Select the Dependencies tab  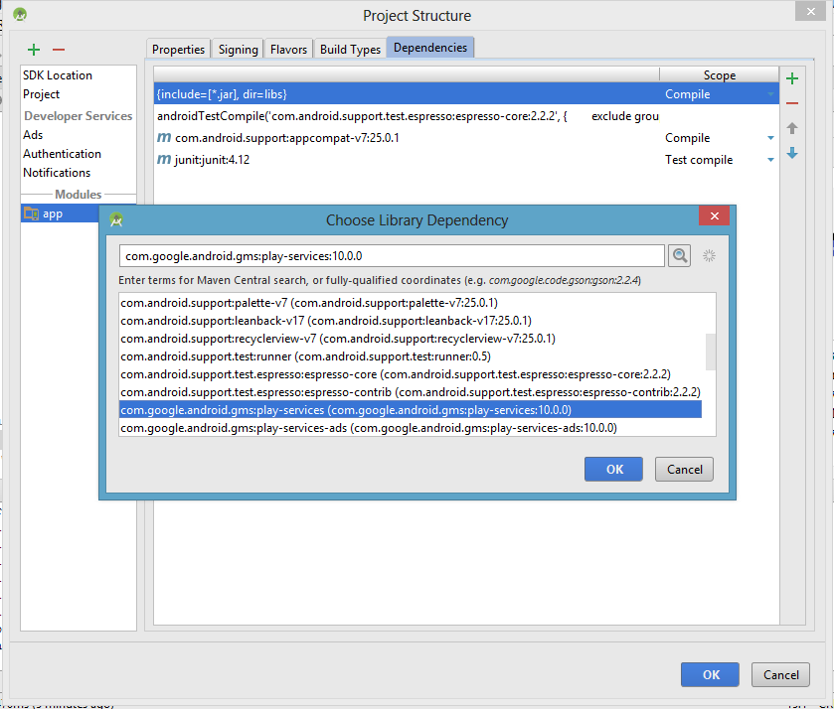430,48
